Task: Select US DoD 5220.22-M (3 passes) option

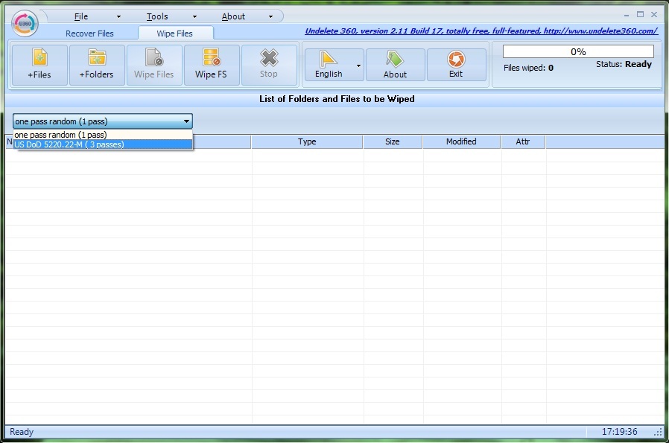Action: point(103,144)
